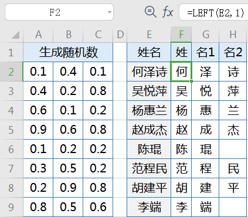
Task: Select cell H5 containing 杰
Action: point(233,130)
